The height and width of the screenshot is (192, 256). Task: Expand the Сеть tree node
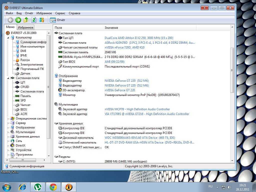(x=8, y=141)
